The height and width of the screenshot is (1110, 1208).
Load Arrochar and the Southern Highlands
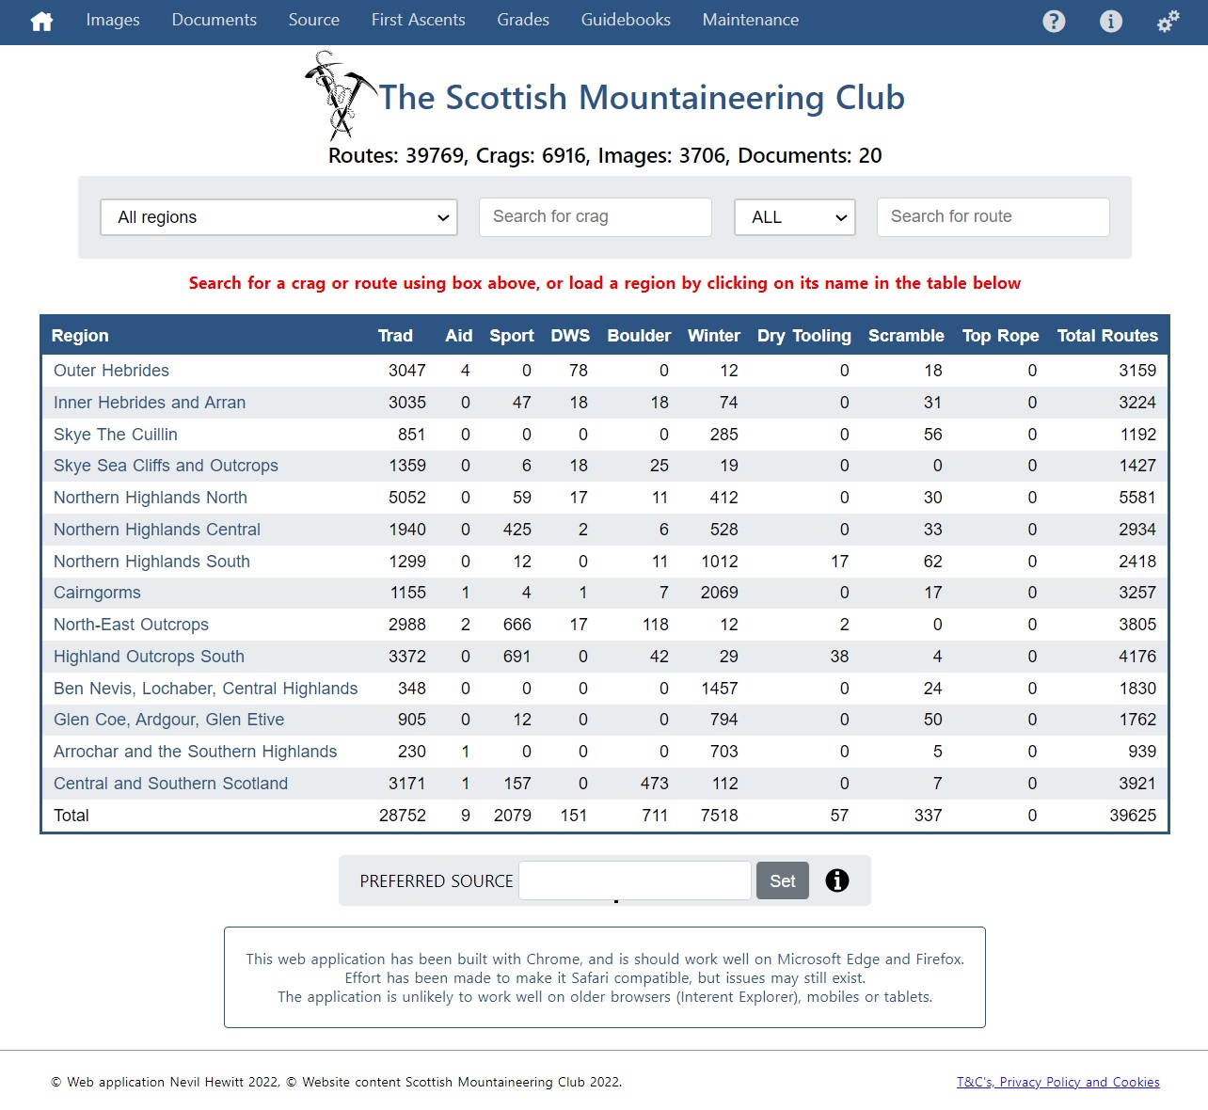(195, 752)
